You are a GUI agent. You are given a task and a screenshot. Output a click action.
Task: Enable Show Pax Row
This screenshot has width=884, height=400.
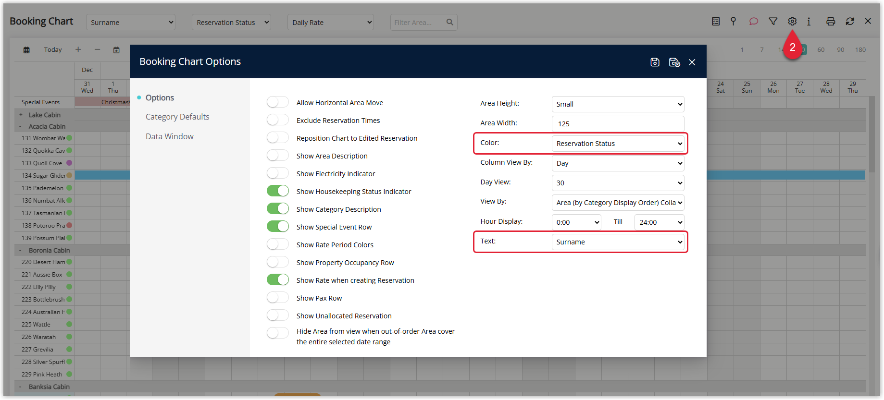pos(278,298)
